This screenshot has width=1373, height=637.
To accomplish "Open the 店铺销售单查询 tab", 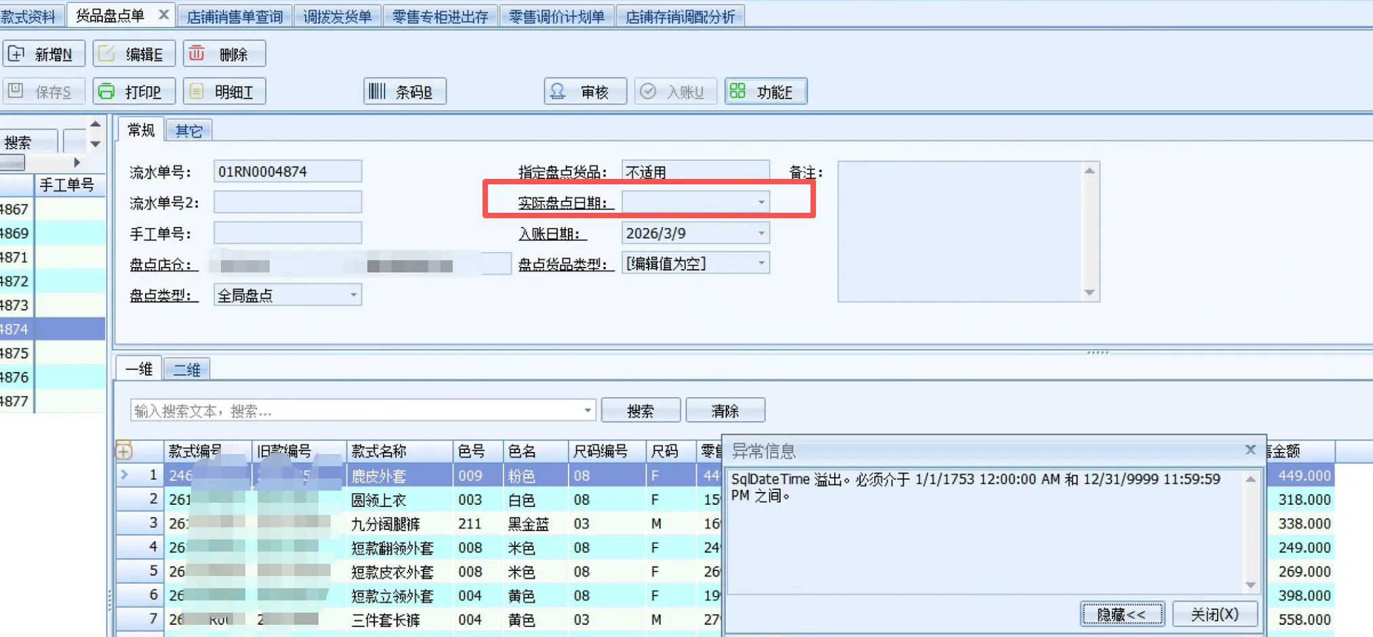I will click(x=234, y=16).
